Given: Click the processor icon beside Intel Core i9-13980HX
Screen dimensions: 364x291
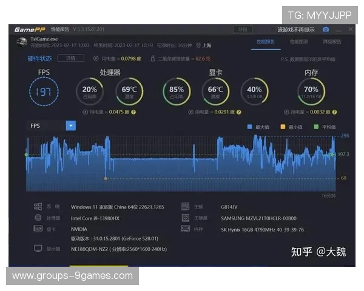Looking at the screenshot, I should (38, 218).
